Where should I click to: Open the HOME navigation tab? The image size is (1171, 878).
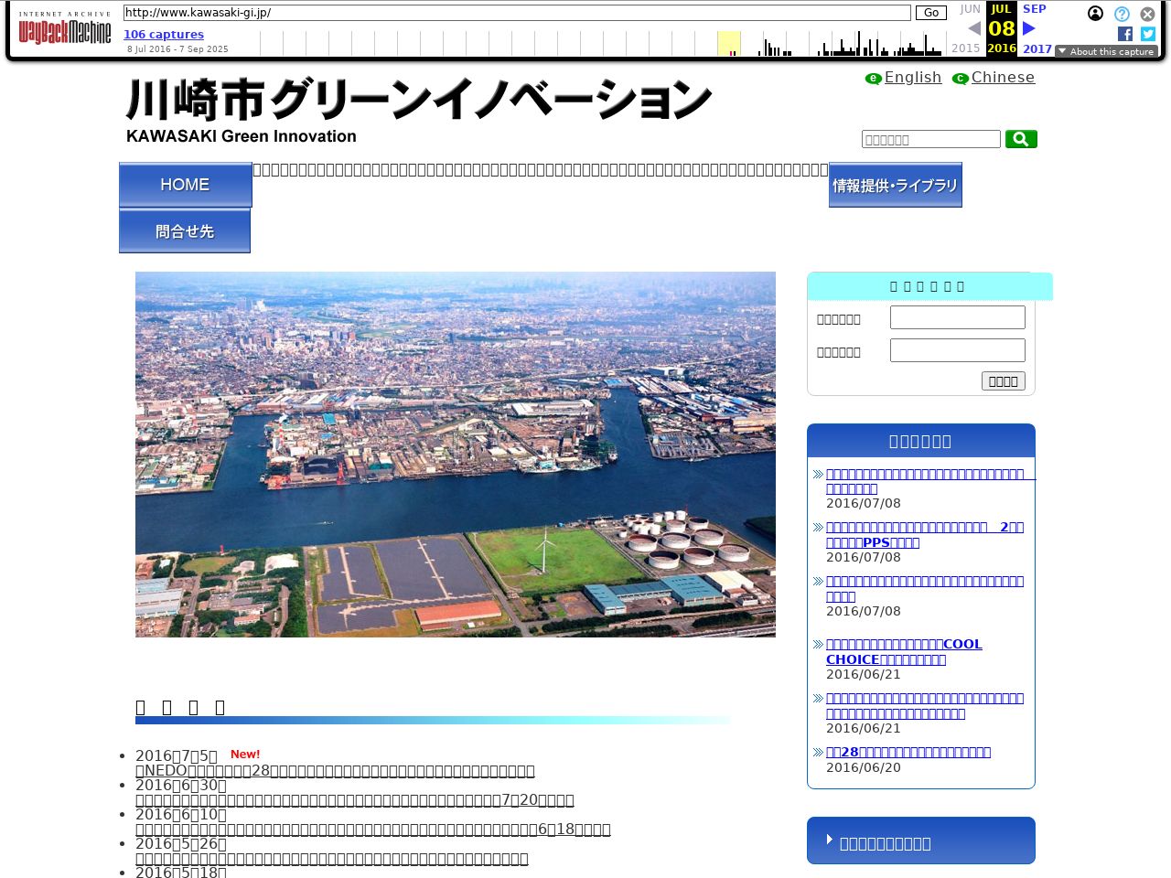tap(186, 185)
